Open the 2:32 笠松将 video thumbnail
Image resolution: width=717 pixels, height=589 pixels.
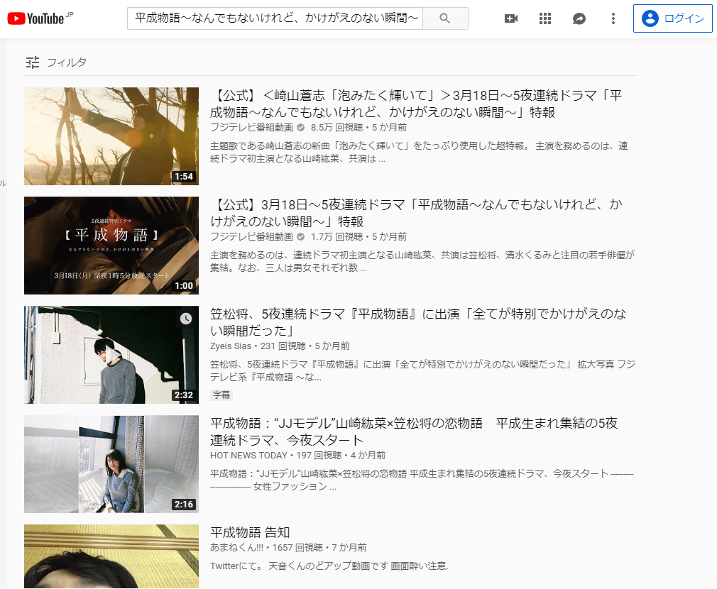click(111, 355)
